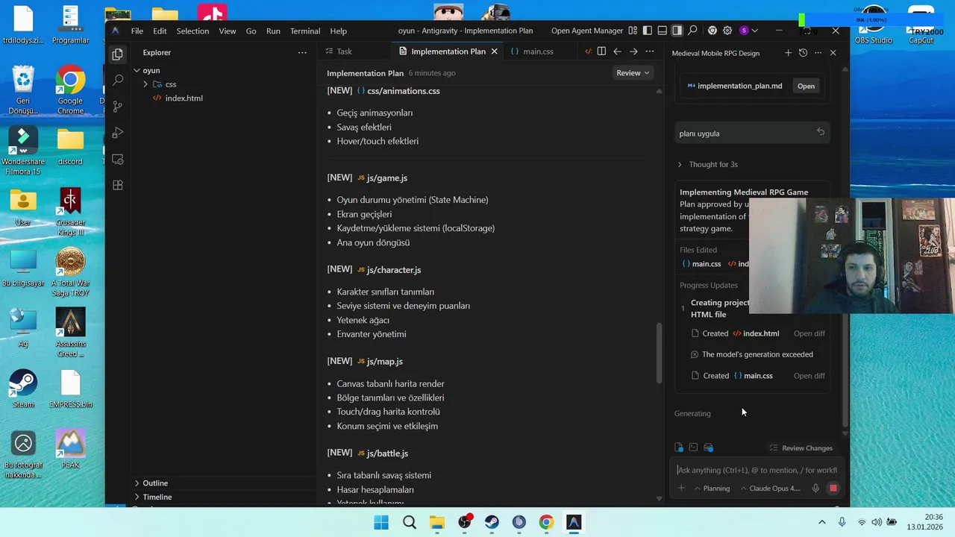
Task: Stop generation with the red square button
Action: (x=833, y=489)
